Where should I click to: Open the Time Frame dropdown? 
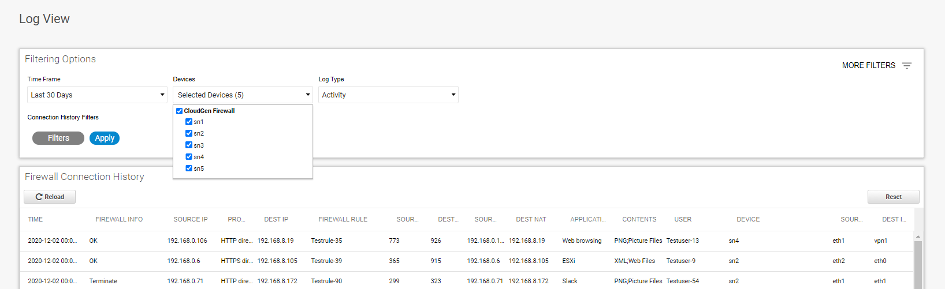click(97, 95)
